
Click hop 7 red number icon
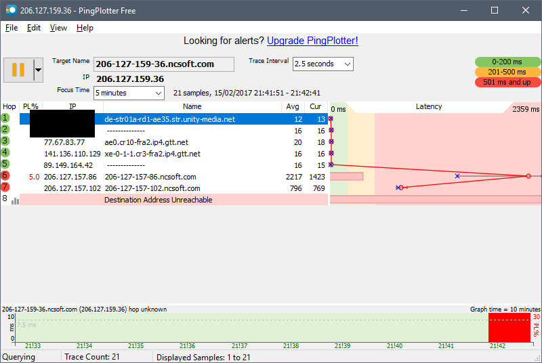coord(5,187)
